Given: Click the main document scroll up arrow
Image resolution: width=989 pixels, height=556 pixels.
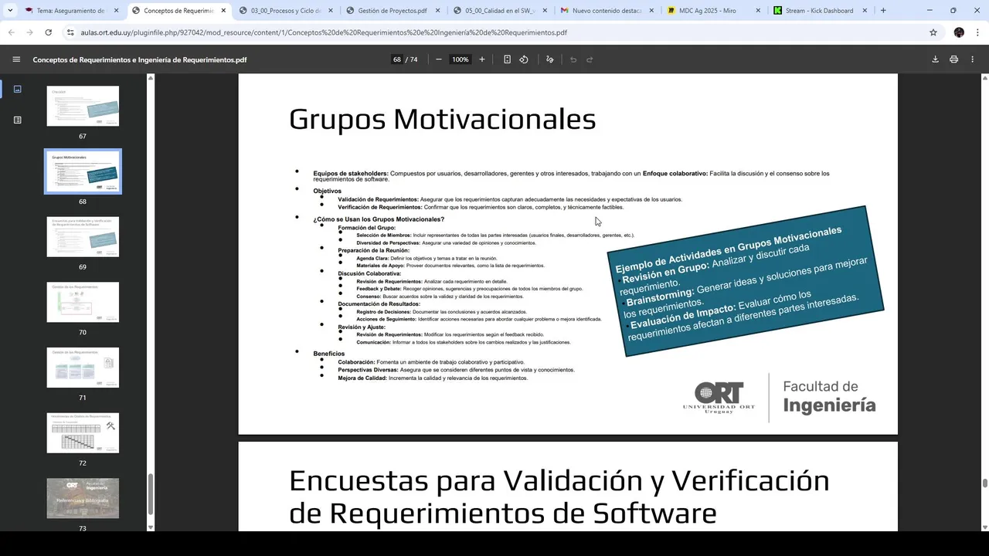Looking at the screenshot, I should [x=985, y=77].
